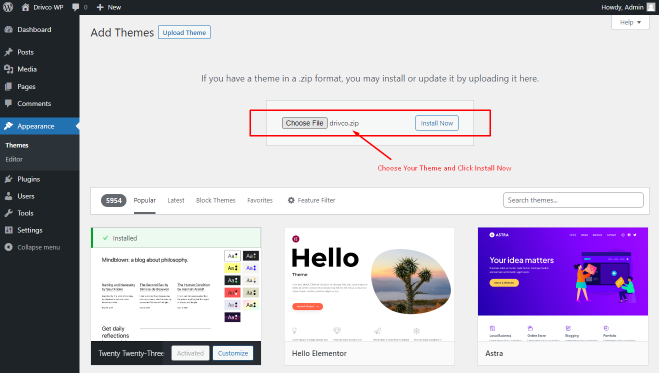The height and width of the screenshot is (373, 659).
Task: Click the Install Now button
Action: [x=436, y=123]
